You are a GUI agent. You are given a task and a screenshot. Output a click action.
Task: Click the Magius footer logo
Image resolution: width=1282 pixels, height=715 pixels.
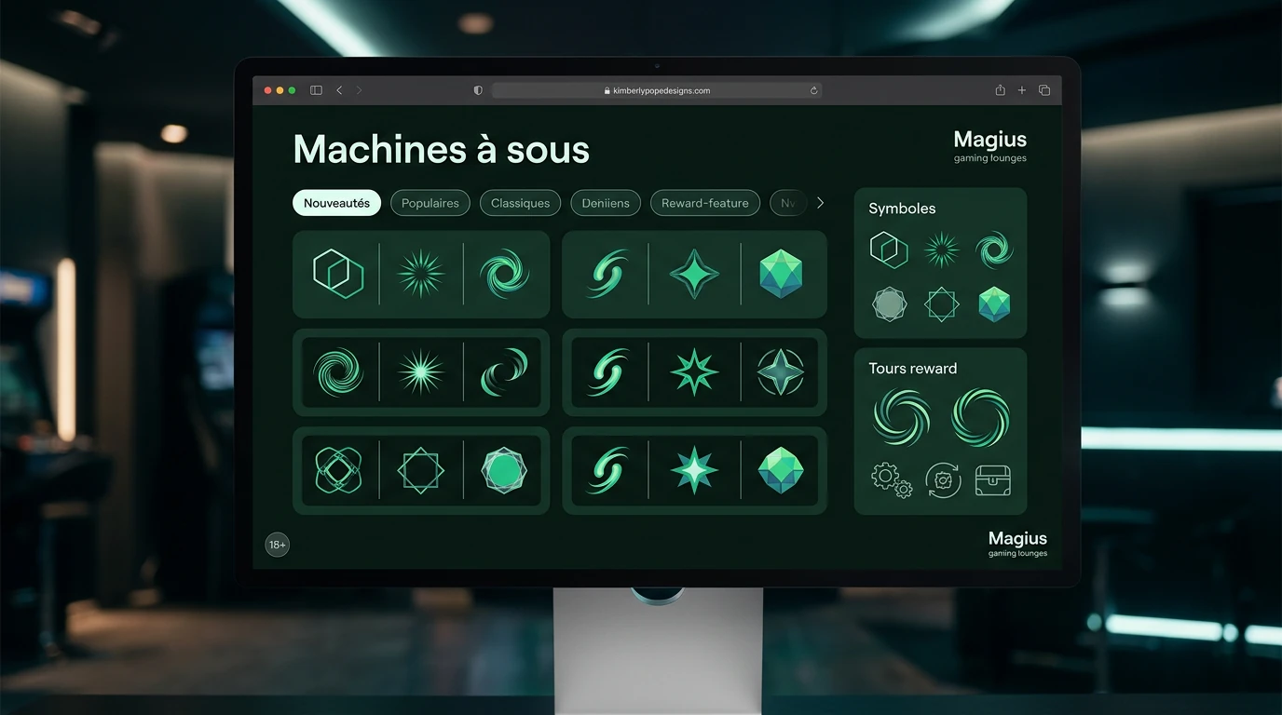click(1017, 544)
